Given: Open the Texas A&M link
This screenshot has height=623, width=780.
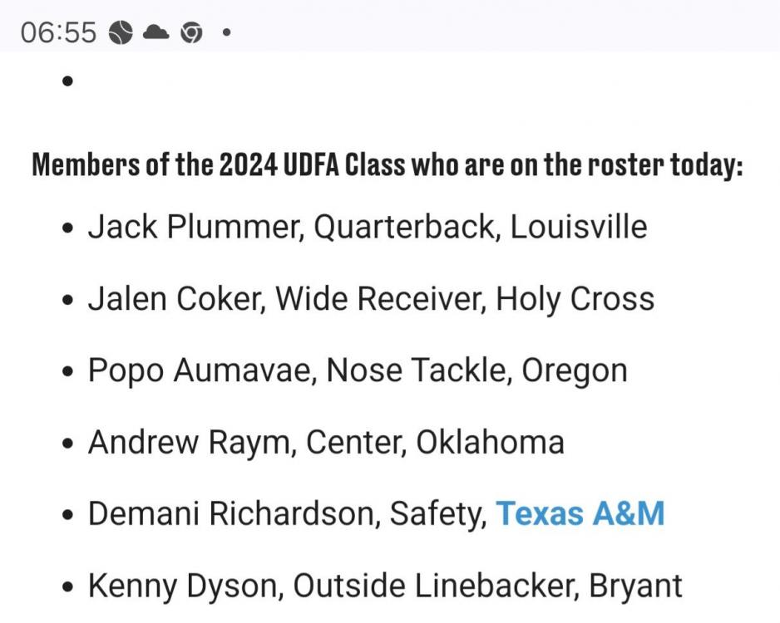Looking at the screenshot, I should pos(580,514).
